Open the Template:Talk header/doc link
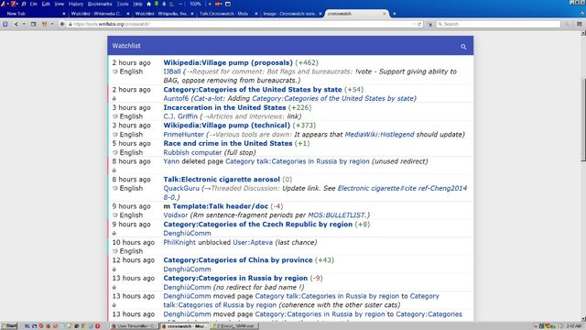This screenshot has width=586, height=330. (220, 206)
